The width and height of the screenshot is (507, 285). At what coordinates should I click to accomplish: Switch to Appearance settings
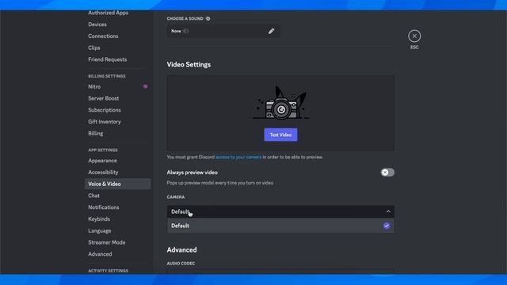click(102, 161)
